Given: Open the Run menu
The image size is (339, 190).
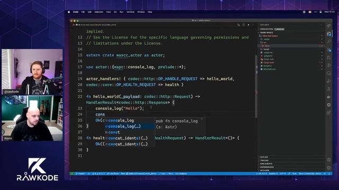Looking at the screenshot, I should (x=121, y=12).
